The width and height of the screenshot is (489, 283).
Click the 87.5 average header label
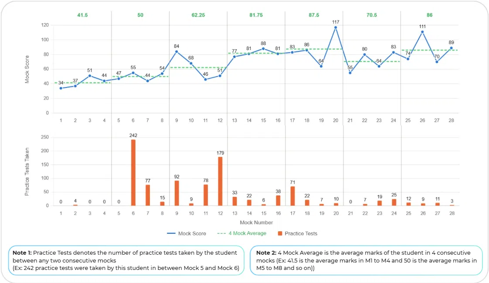314,15
